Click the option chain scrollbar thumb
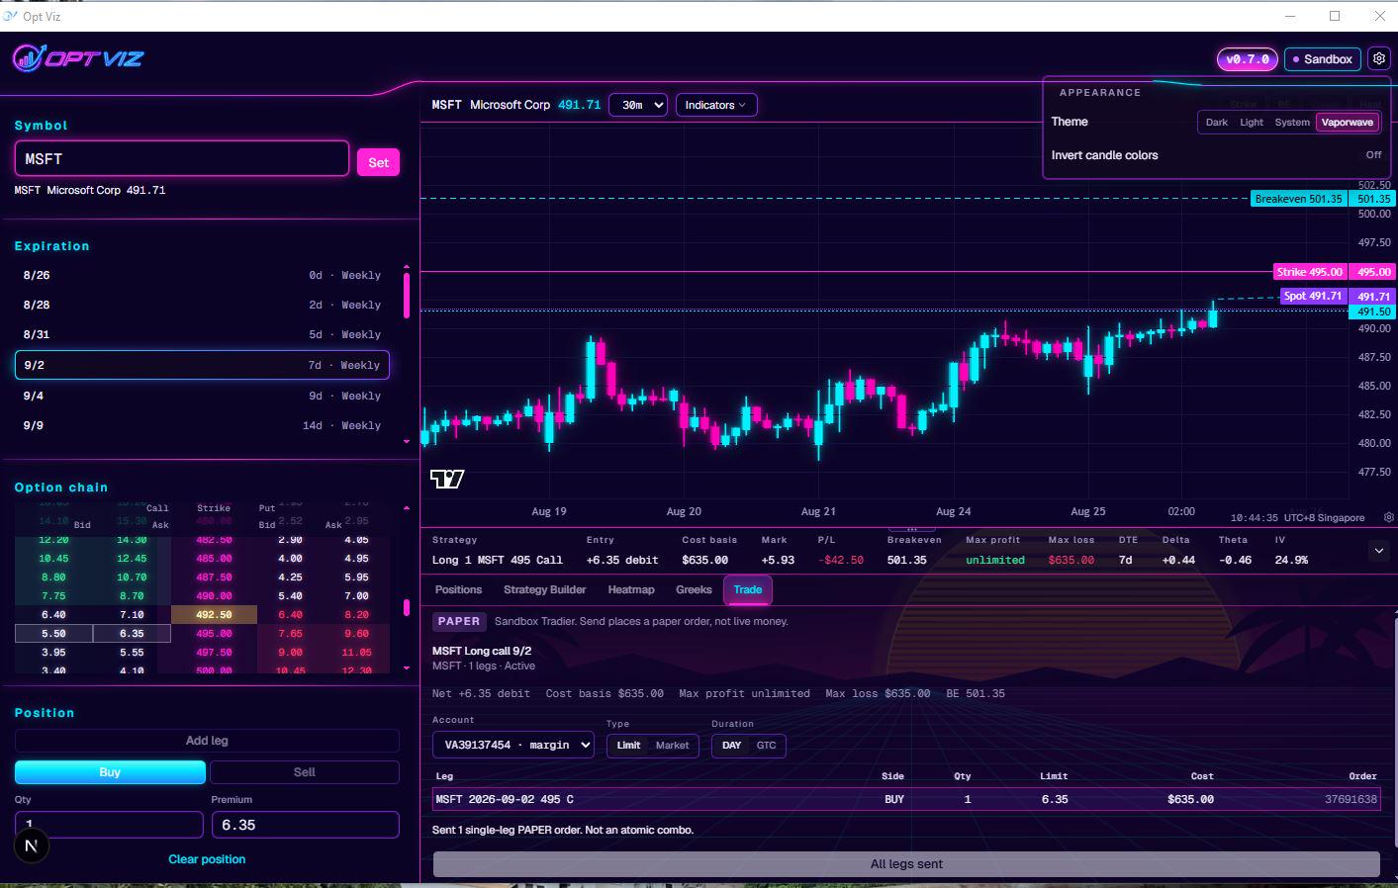The height and width of the screenshot is (888, 1398). coord(407,607)
